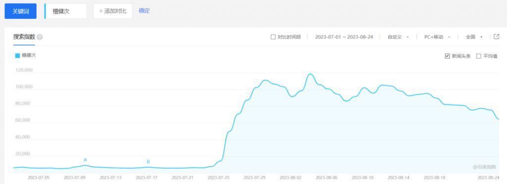Expand the PC+移动 dropdown
This screenshot has height=184, width=507.
437,37
